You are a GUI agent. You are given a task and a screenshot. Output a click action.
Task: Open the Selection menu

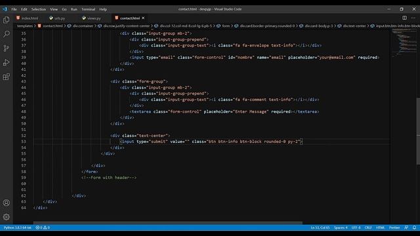(x=39, y=9)
